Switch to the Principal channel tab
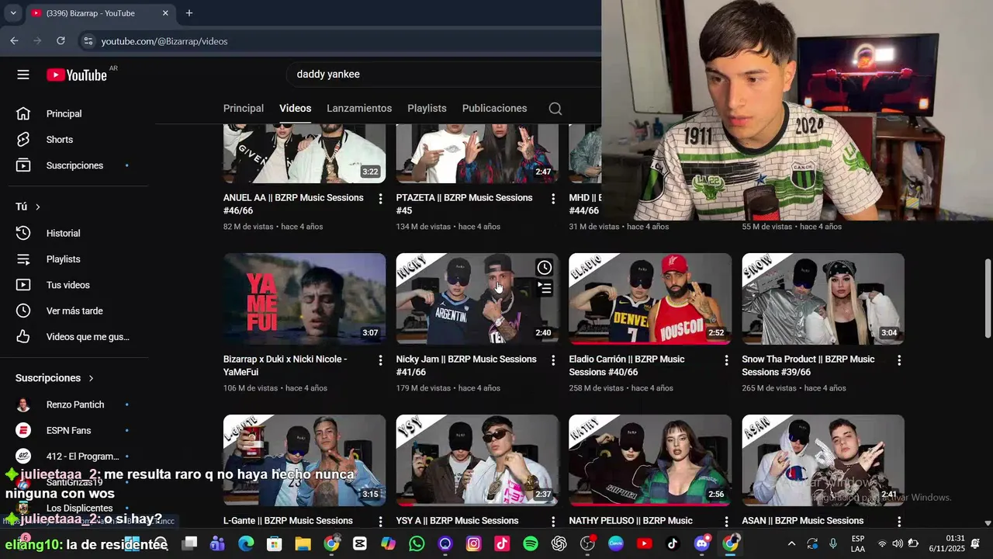This screenshot has height=559, width=993. point(244,109)
